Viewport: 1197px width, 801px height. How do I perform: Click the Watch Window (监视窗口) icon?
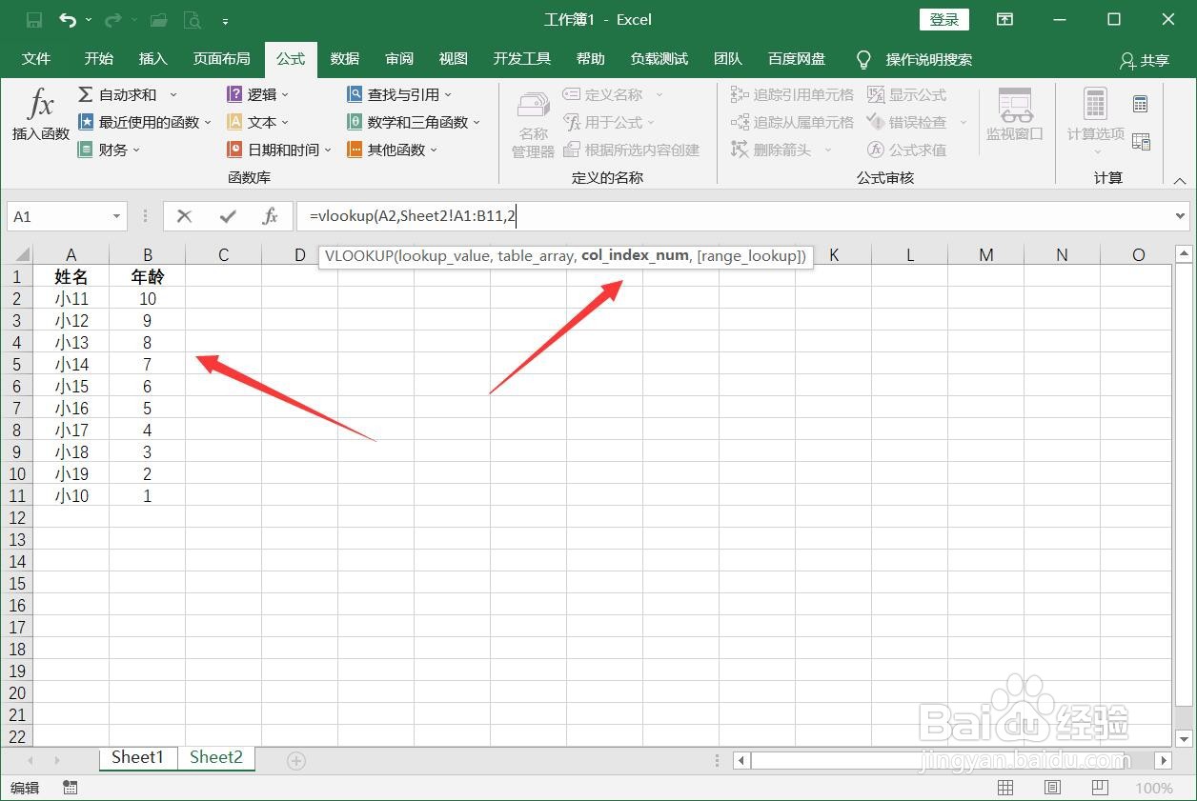point(1014,114)
